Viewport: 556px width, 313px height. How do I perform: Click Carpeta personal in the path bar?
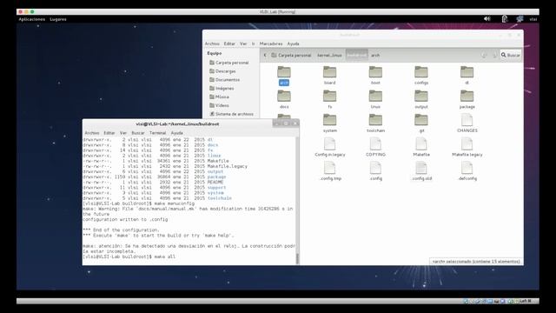(x=291, y=55)
